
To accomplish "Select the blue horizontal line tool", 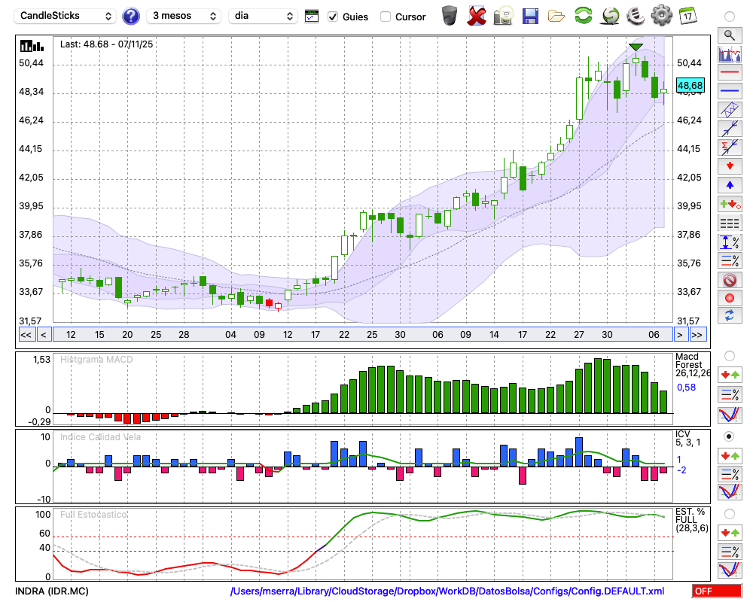I will tap(729, 91).
